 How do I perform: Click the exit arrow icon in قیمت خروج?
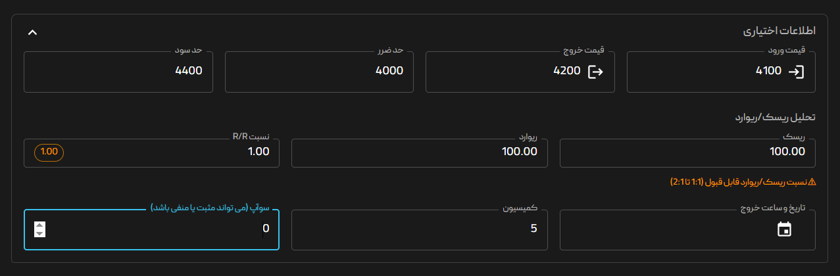pyautogui.click(x=595, y=72)
